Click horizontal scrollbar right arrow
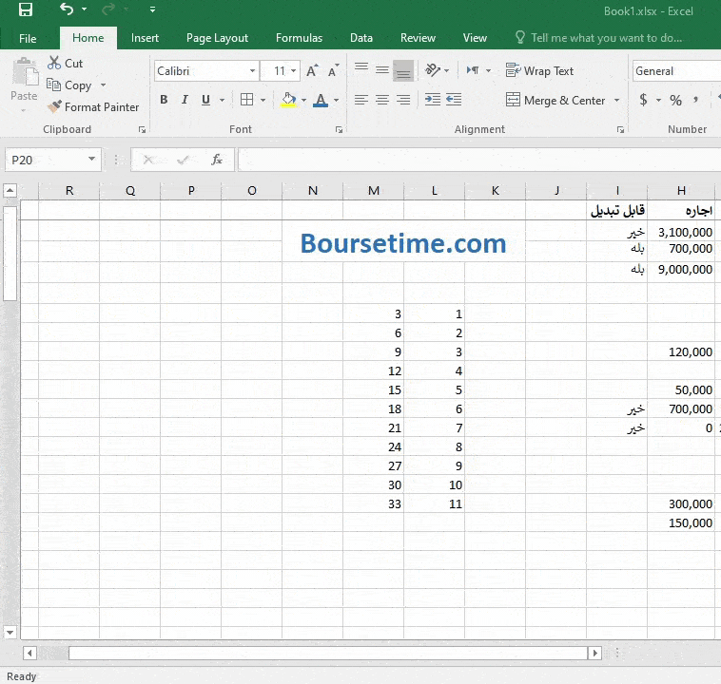The height and width of the screenshot is (684, 721). [x=595, y=653]
